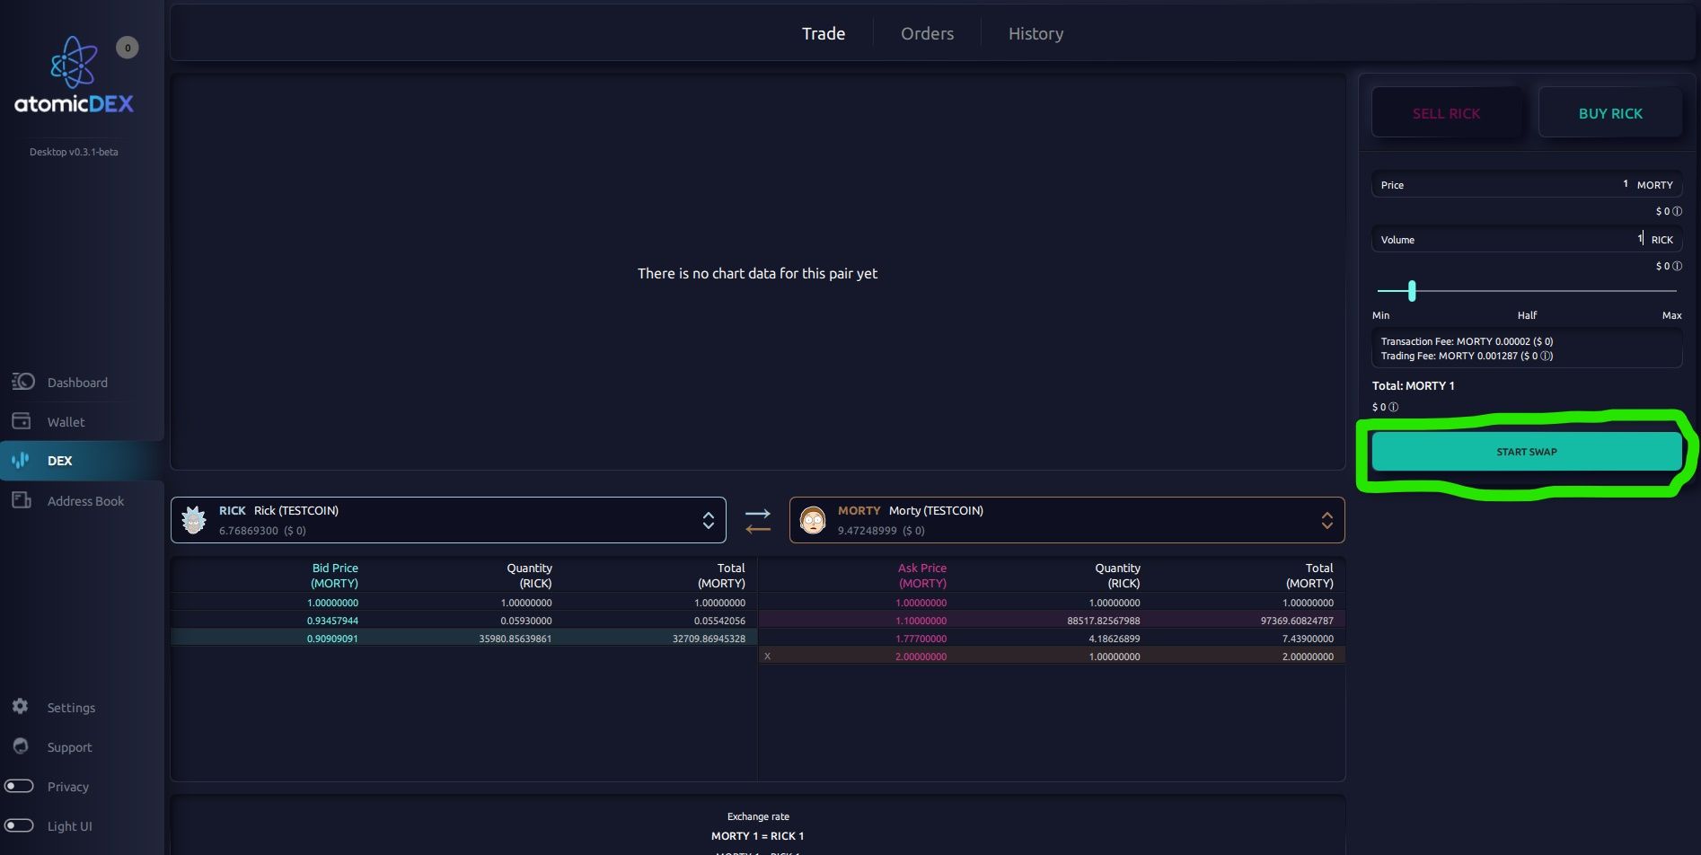Swap the RICK and MORTY pair direction
The image size is (1701, 855).
[x=758, y=521]
